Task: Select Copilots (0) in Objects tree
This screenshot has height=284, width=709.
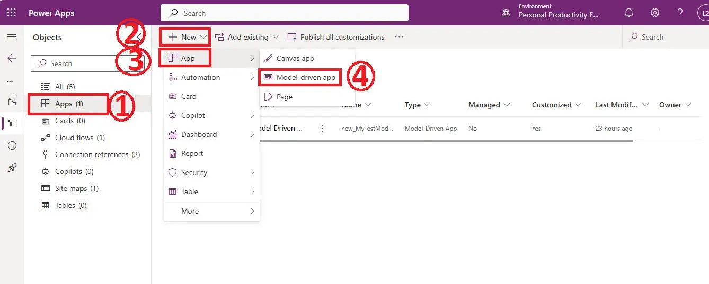Action: (87, 171)
